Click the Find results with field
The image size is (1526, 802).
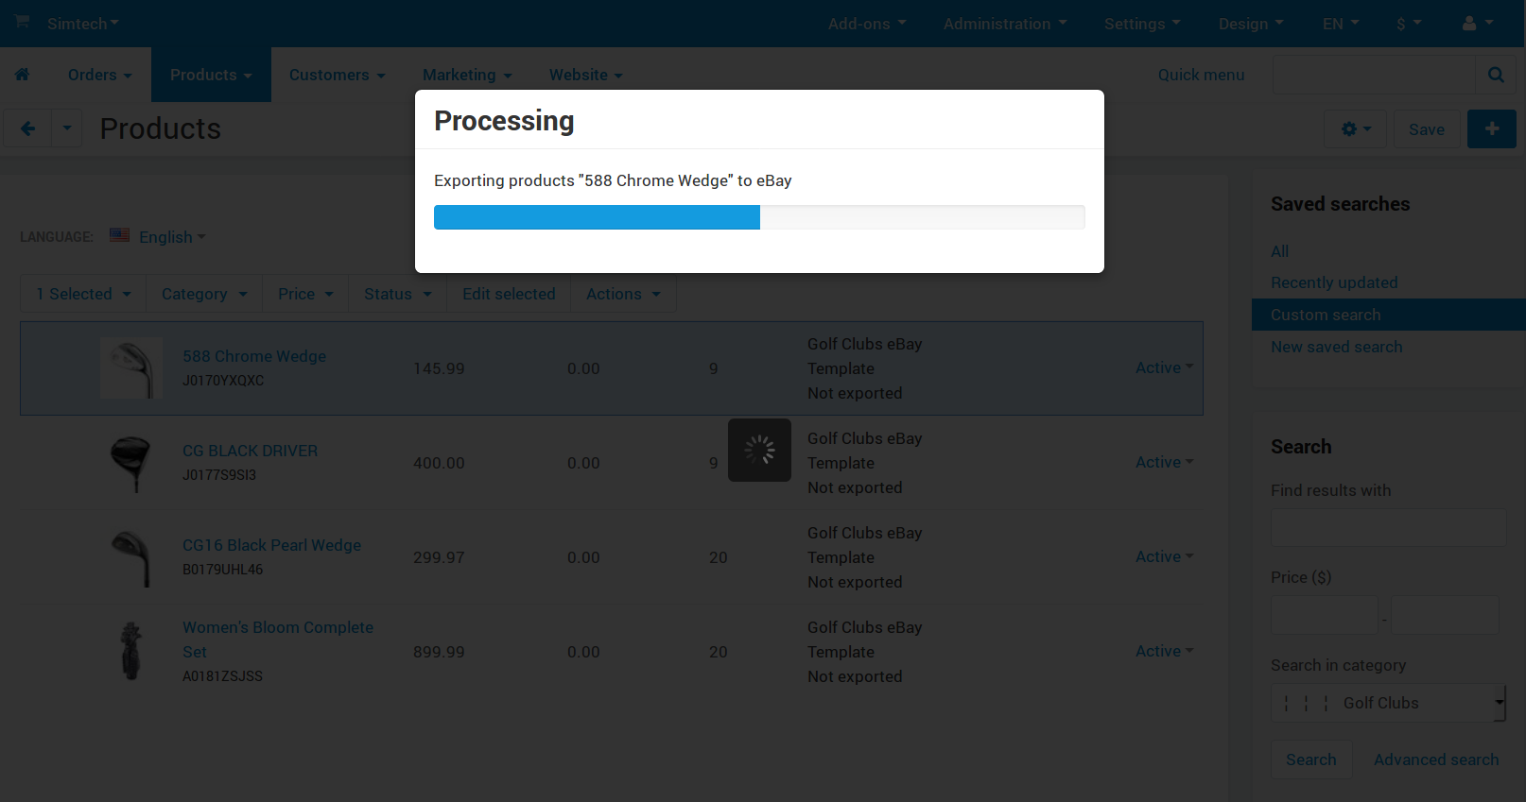point(1388,527)
